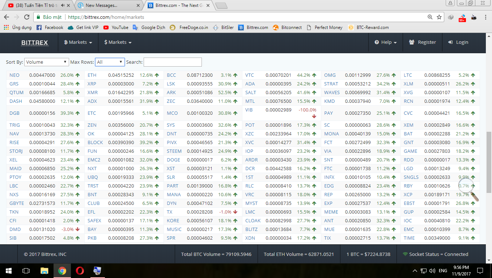492x278 pixels.
Task: Expand the Help menu
Action: click(386, 42)
